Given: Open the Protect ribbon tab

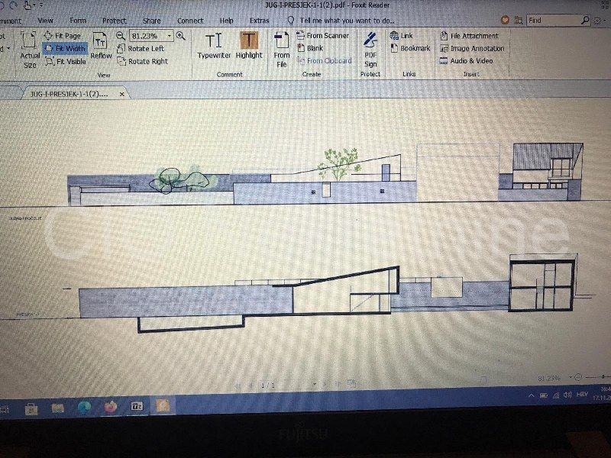Looking at the screenshot, I should coord(114,21).
